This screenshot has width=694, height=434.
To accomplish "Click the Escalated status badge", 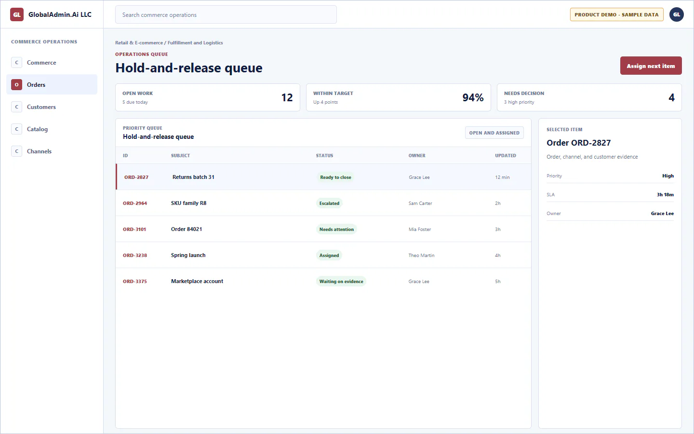I will pos(329,203).
